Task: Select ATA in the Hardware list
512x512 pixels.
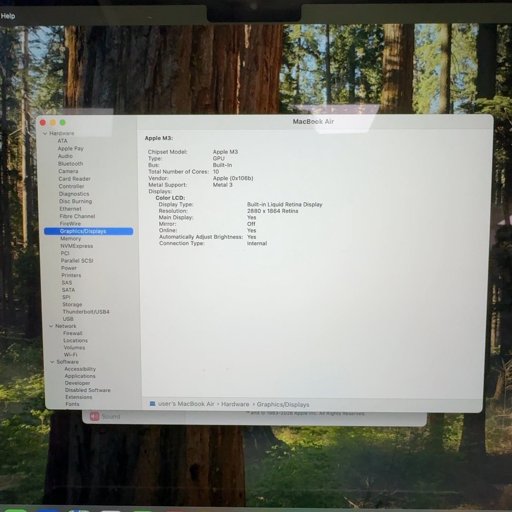Action: 62,141
